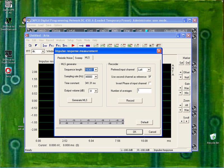
Task: Open the Devices menu in ZAPCO window
Action: pyautogui.click(x=32, y=25)
